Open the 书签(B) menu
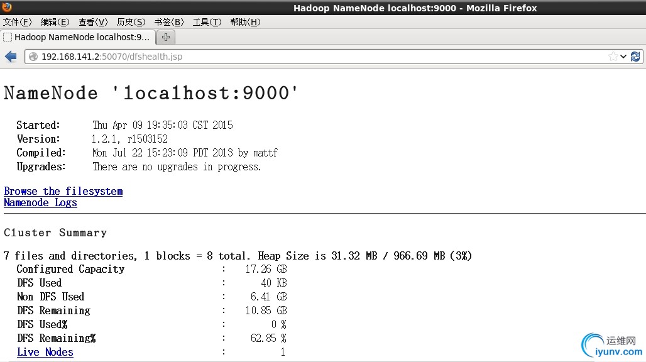This screenshot has width=646, height=362. click(x=169, y=22)
